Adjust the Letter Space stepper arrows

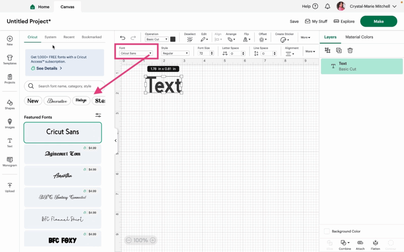click(243, 53)
